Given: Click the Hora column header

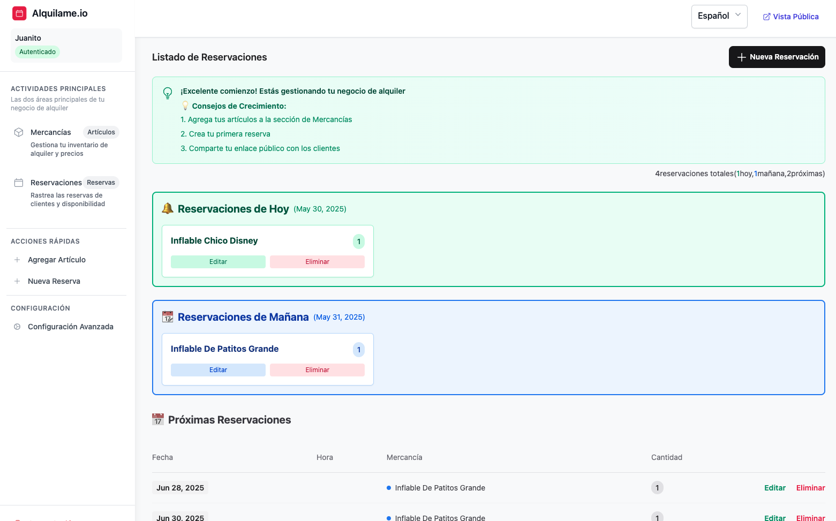Looking at the screenshot, I should tap(325, 457).
